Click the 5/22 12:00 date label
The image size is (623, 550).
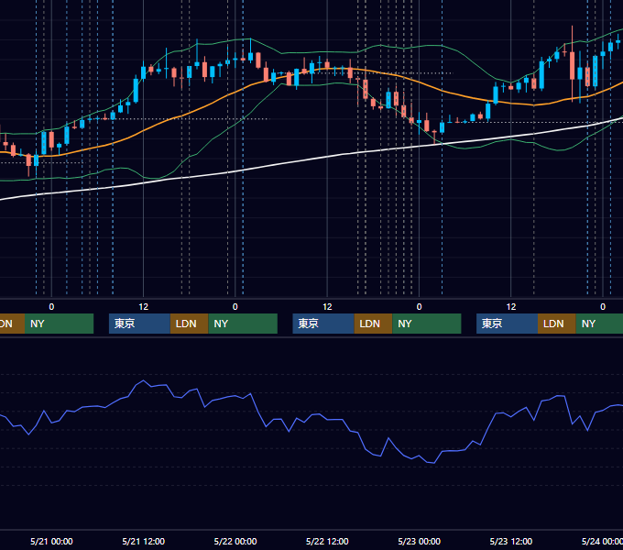click(x=327, y=541)
